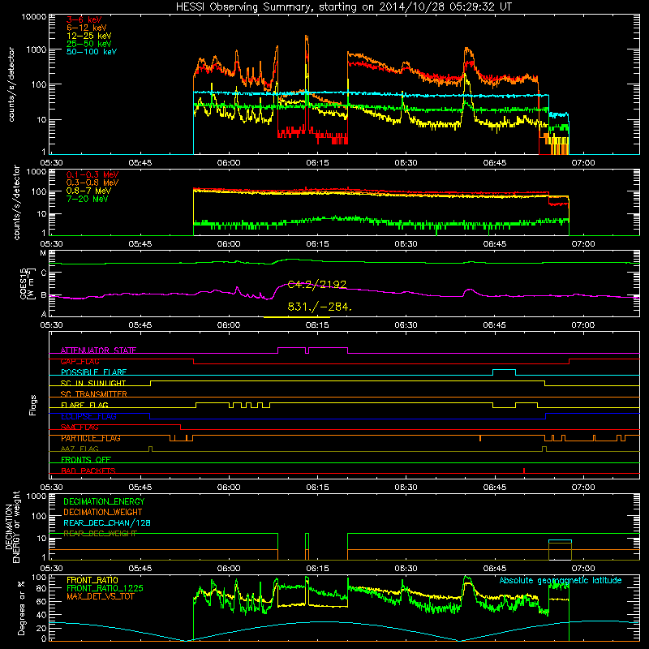Select the AAZ_FLAG label
The height and width of the screenshot is (649, 649).
pos(80,449)
